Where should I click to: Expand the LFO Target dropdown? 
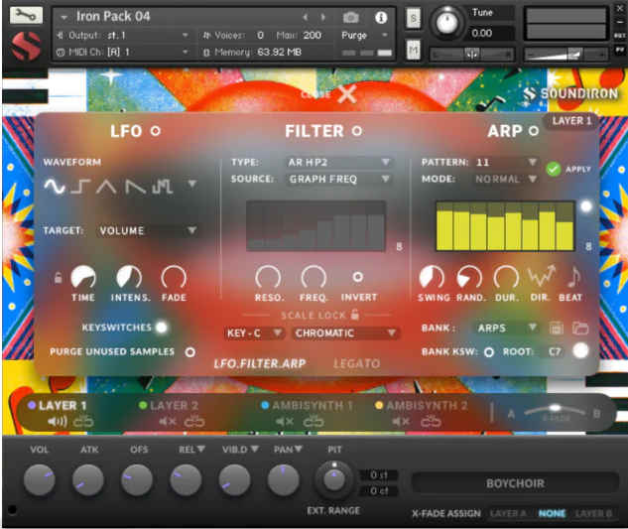(x=149, y=230)
